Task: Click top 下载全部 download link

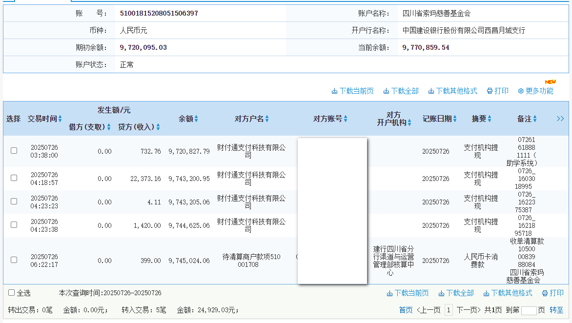Action: 401,91
